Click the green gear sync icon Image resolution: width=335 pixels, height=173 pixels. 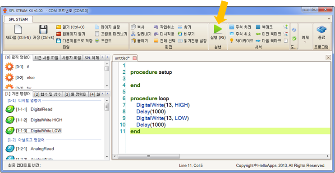point(294,38)
